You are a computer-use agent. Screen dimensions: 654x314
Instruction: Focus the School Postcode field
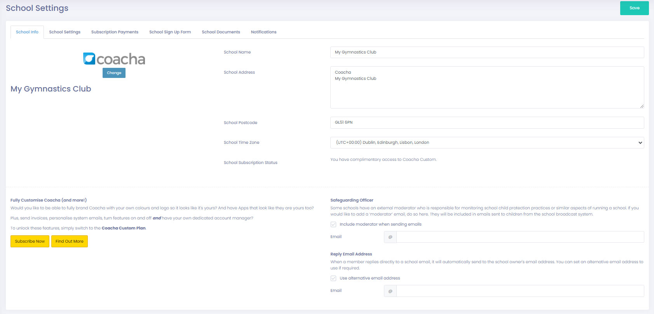pyautogui.click(x=487, y=122)
